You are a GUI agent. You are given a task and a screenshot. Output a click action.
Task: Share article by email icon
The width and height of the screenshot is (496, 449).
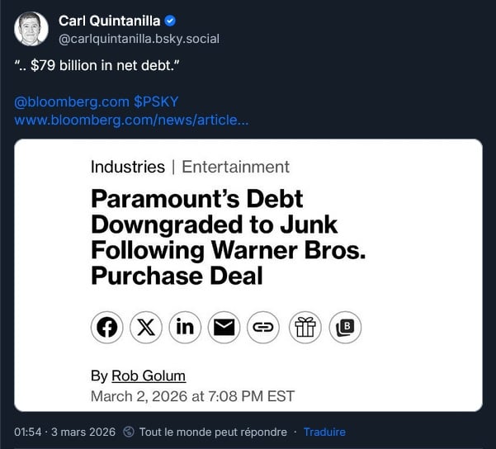pos(224,328)
